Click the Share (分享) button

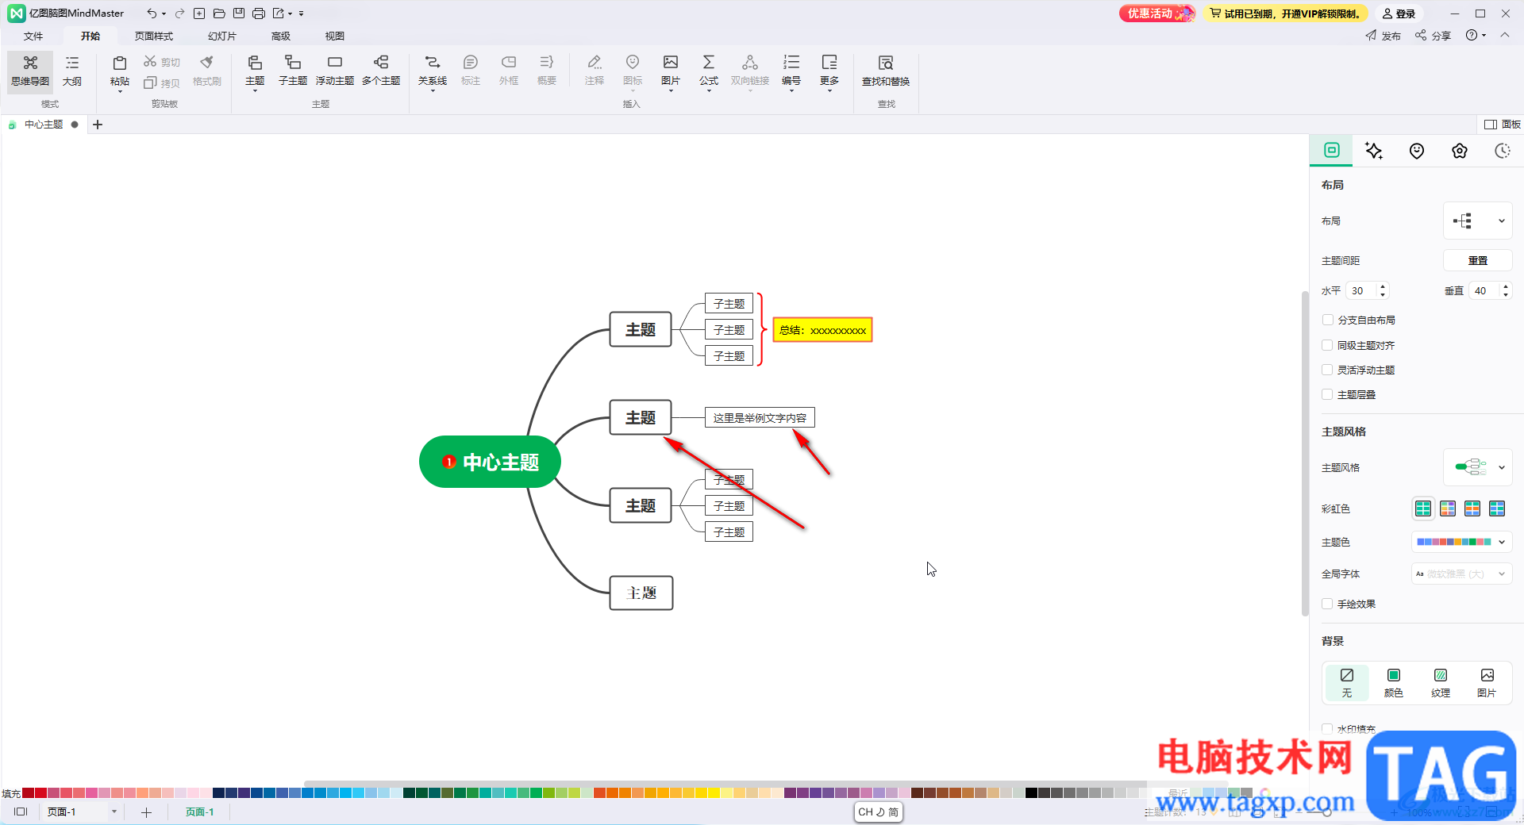(x=1433, y=36)
